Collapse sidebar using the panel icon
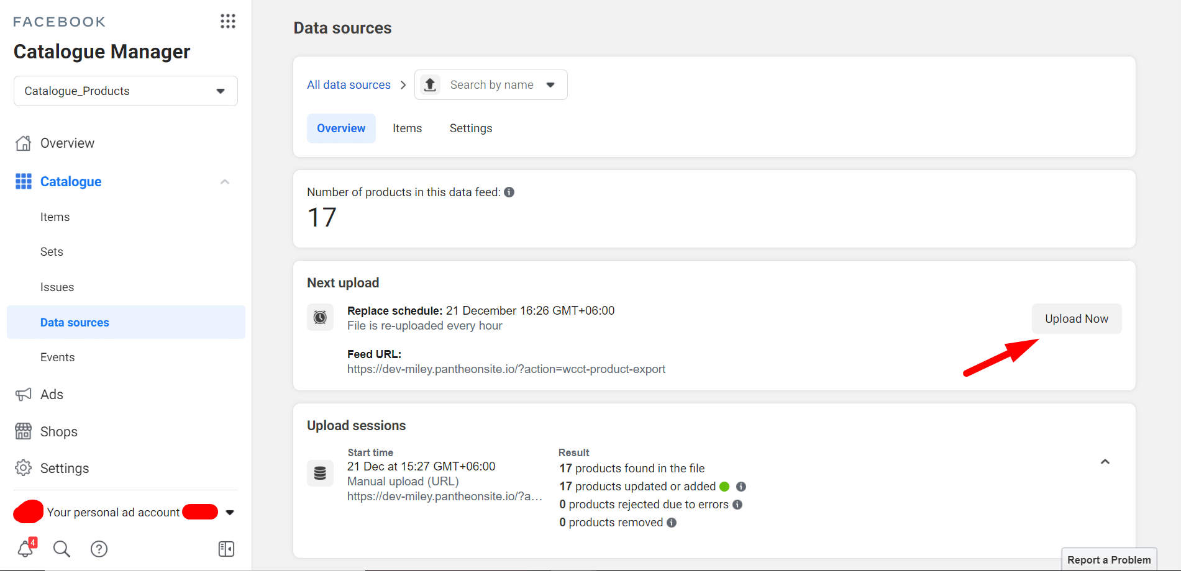Image resolution: width=1181 pixels, height=571 pixels. [226, 549]
